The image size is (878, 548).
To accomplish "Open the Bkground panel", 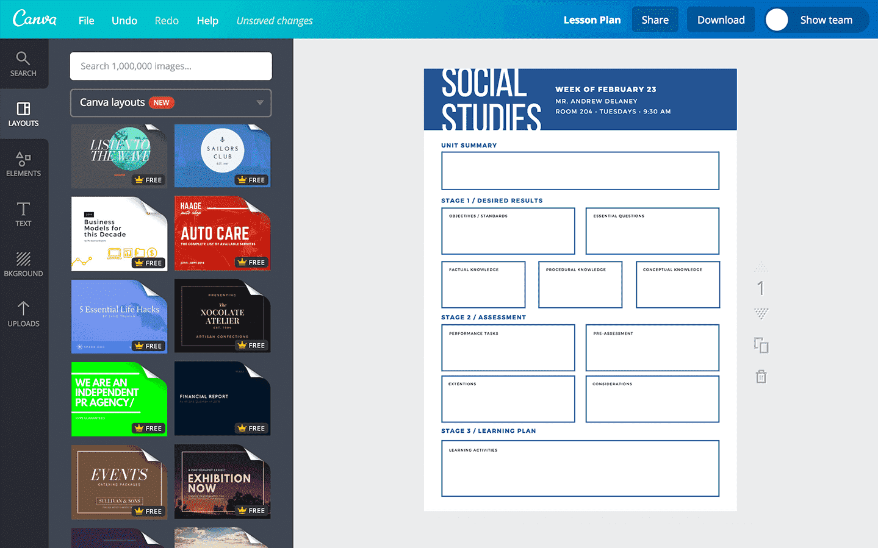I will tap(24, 264).
